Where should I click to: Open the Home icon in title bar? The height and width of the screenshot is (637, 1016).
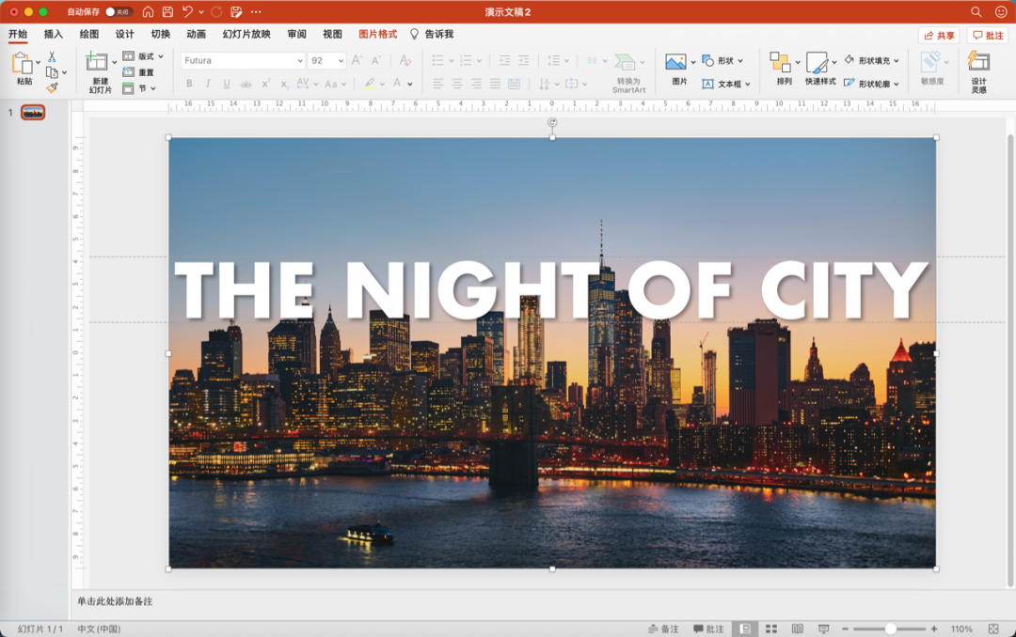[x=149, y=11]
